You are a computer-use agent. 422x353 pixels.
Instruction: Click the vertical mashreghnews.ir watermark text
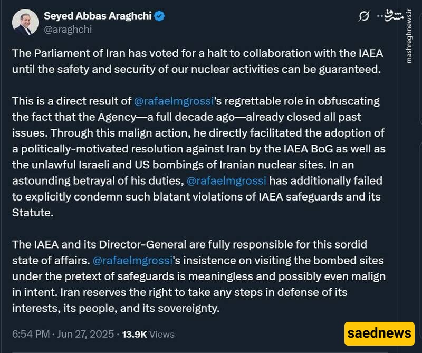tap(409, 36)
